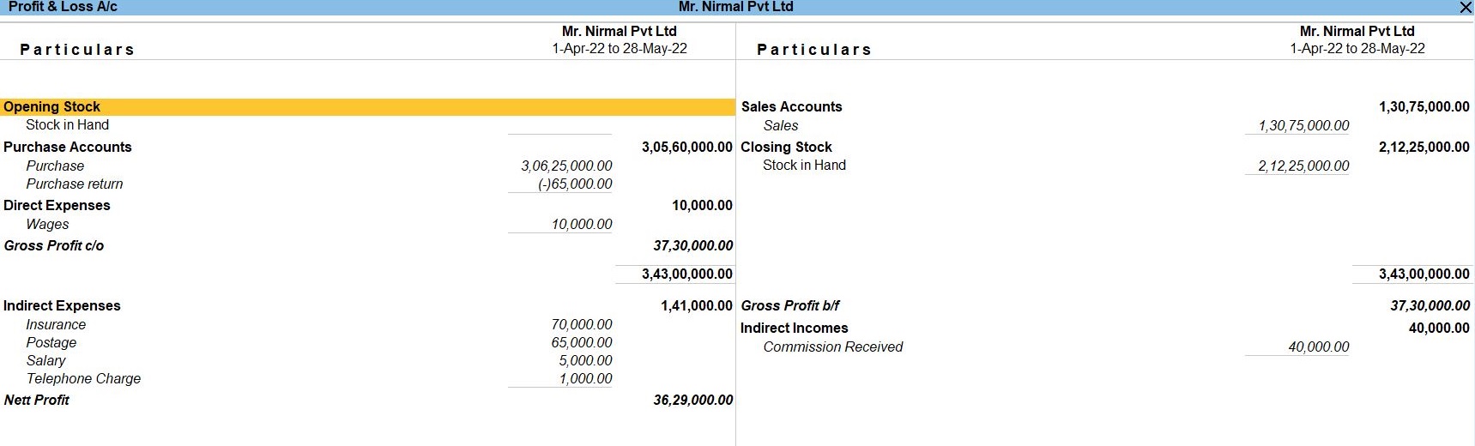
Task: Select the Insurance expense ledger
Action: click(x=56, y=325)
